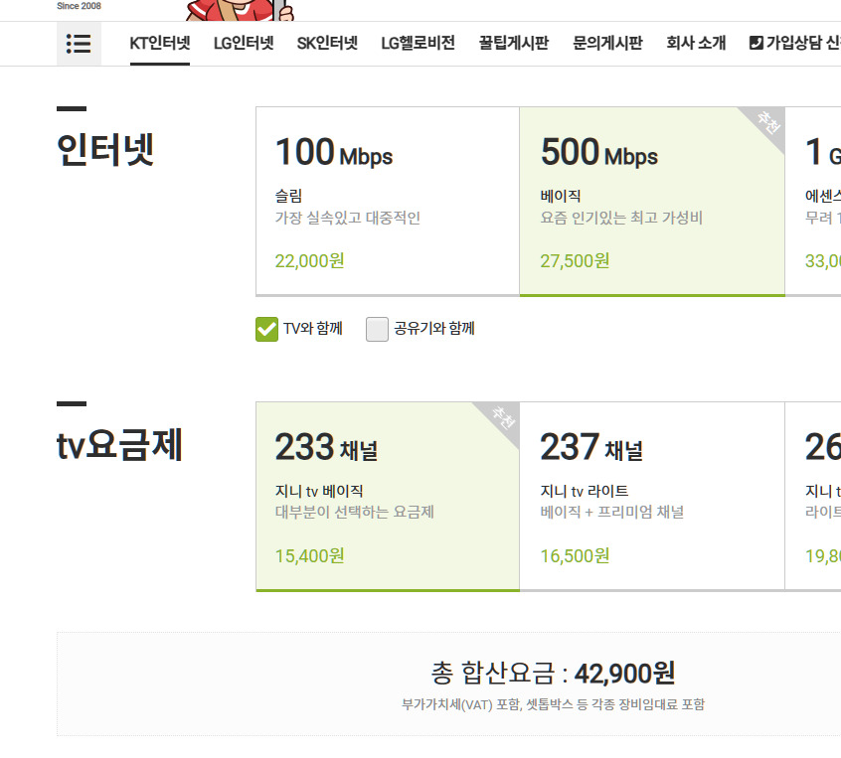This screenshot has width=841, height=758.
Task: Click the mascot character image at top
Action: [239, 10]
